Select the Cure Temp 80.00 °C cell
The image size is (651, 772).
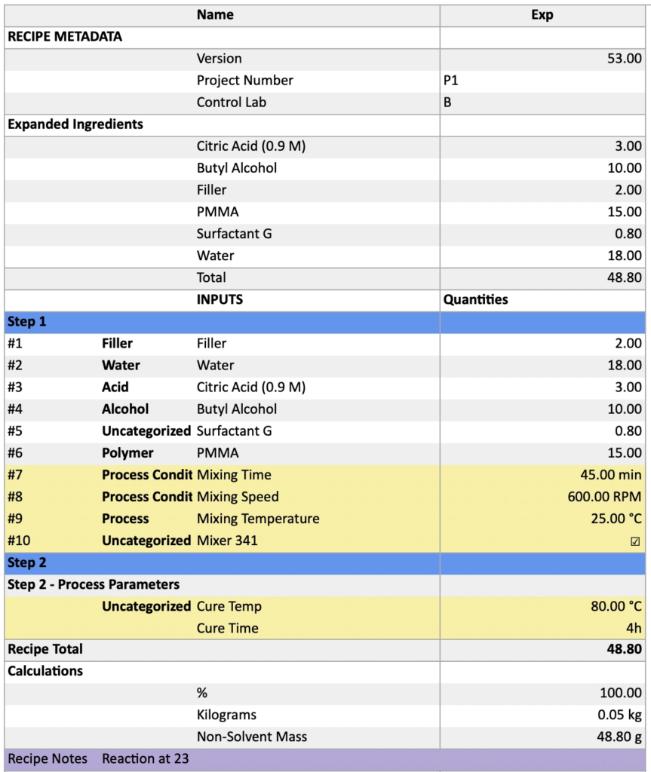click(x=616, y=606)
